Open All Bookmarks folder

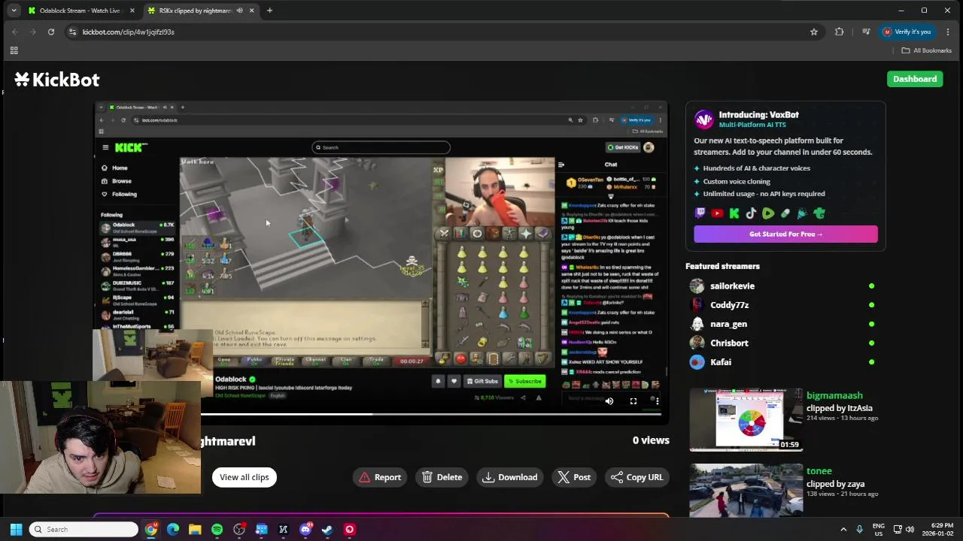click(x=927, y=50)
